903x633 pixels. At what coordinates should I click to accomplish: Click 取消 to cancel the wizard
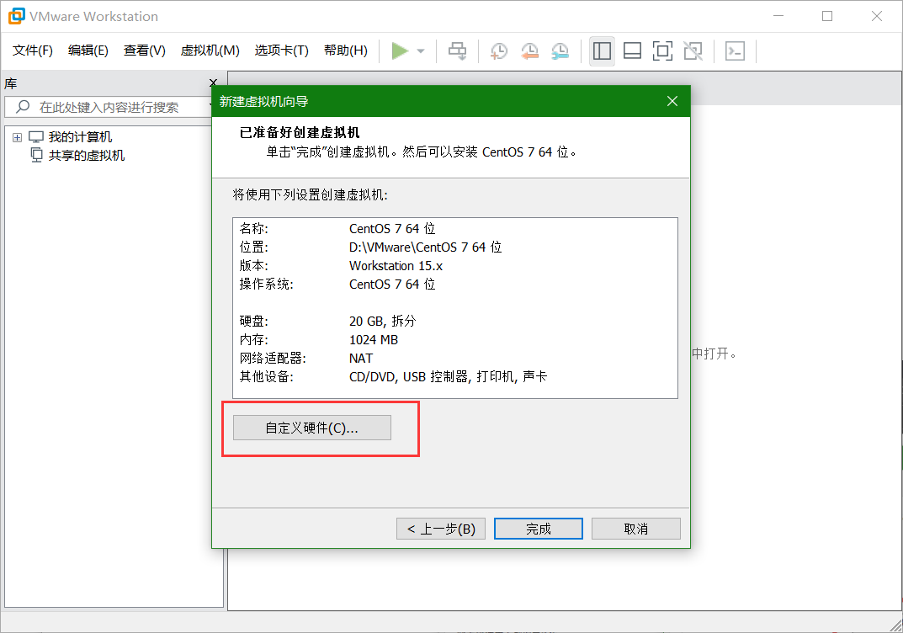coord(635,529)
